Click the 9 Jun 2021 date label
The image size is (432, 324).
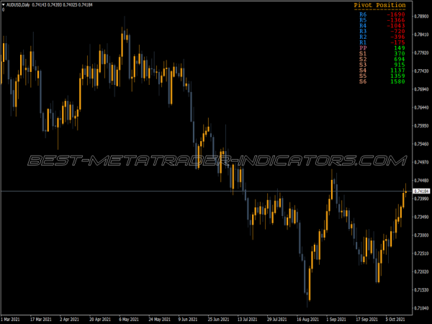point(188,319)
